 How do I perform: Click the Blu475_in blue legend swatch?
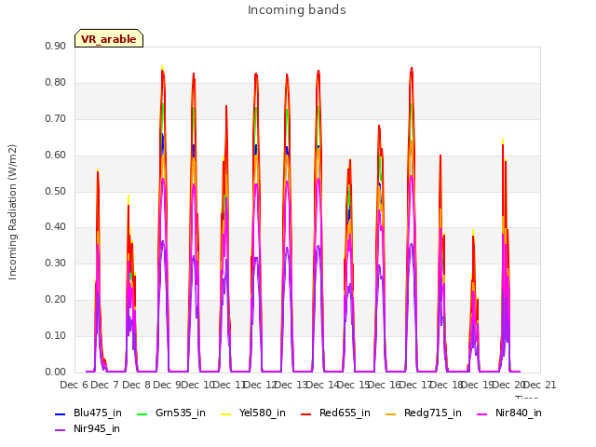point(60,413)
